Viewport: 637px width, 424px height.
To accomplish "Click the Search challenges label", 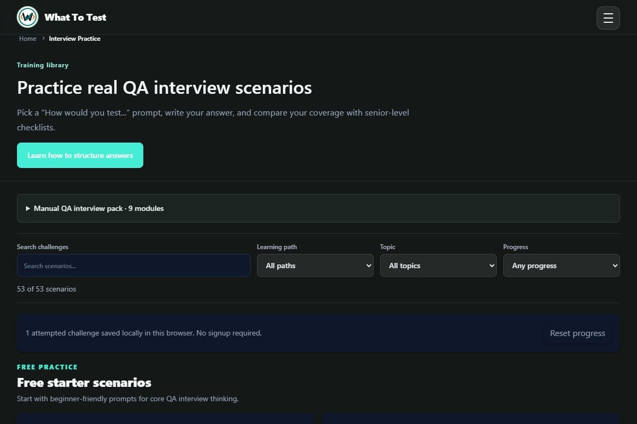I will (x=42, y=247).
